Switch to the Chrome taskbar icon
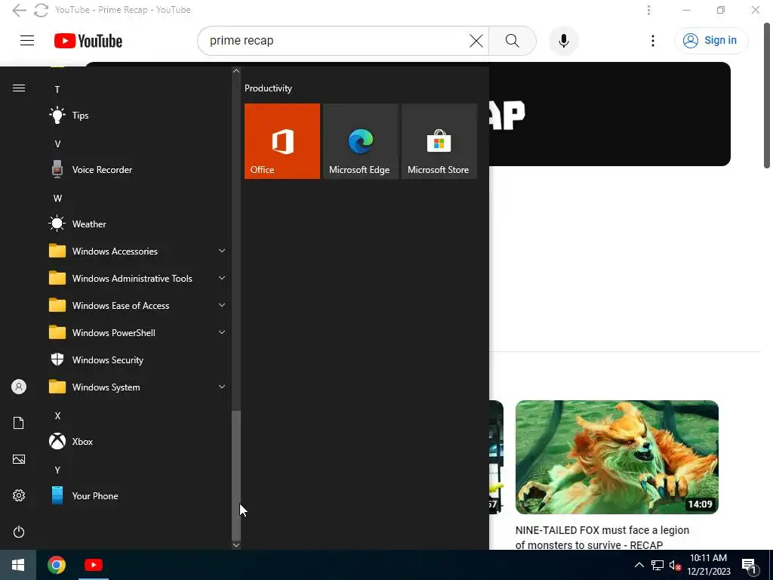 57,565
